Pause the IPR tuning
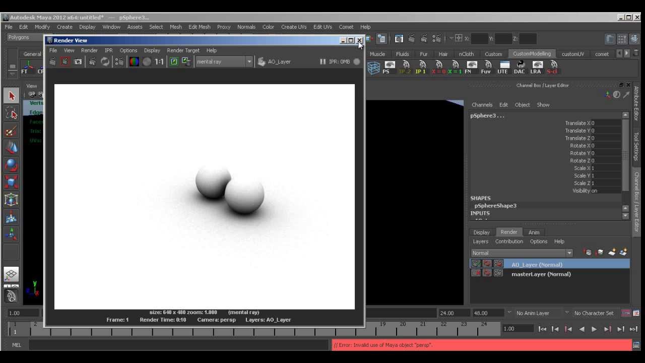The width and height of the screenshot is (645, 363). [322, 62]
